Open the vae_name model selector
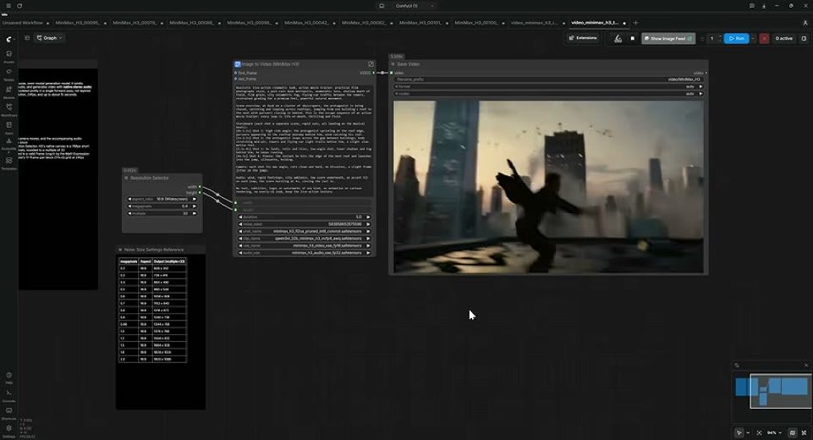Image resolution: width=813 pixels, height=440 pixels. coord(304,245)
